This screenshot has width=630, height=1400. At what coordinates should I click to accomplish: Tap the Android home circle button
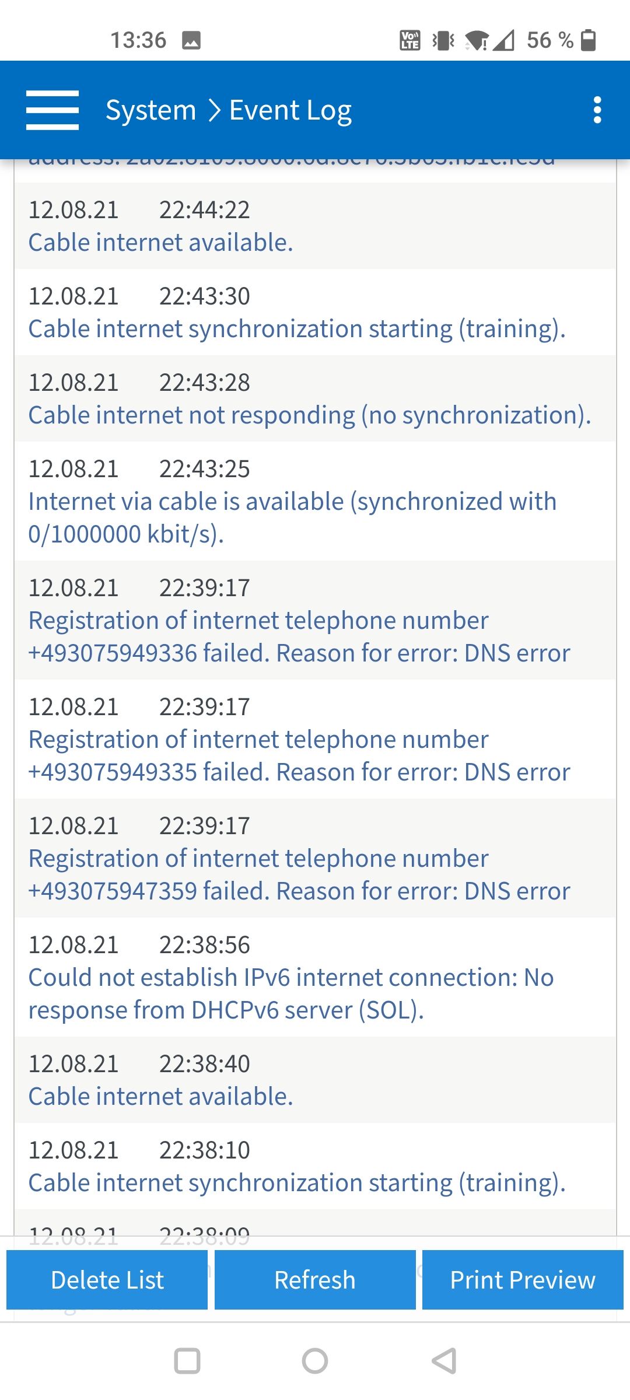click(315, 1361)
